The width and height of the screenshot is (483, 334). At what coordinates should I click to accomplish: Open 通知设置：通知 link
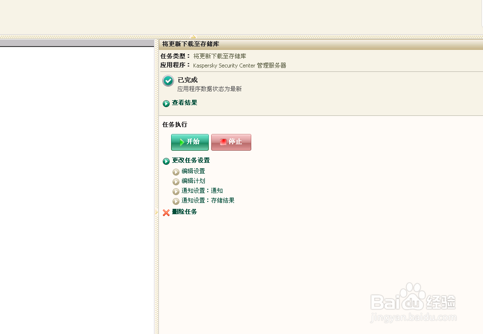(x=202, y=191)
